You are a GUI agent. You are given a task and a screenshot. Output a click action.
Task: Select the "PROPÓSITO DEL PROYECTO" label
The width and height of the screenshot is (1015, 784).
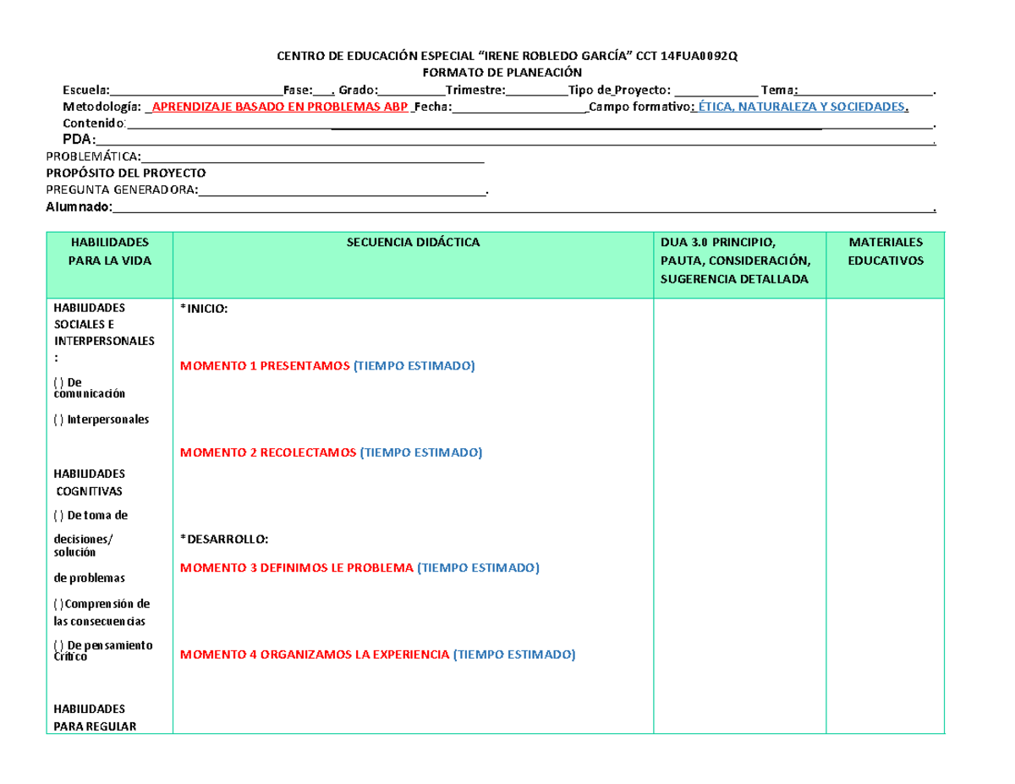point(126,173)
